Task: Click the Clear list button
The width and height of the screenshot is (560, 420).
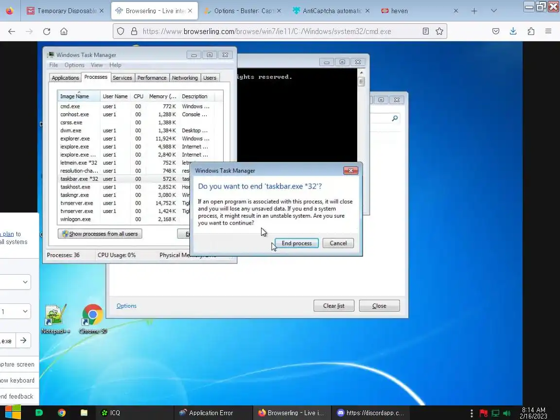Action: (333, 306)
